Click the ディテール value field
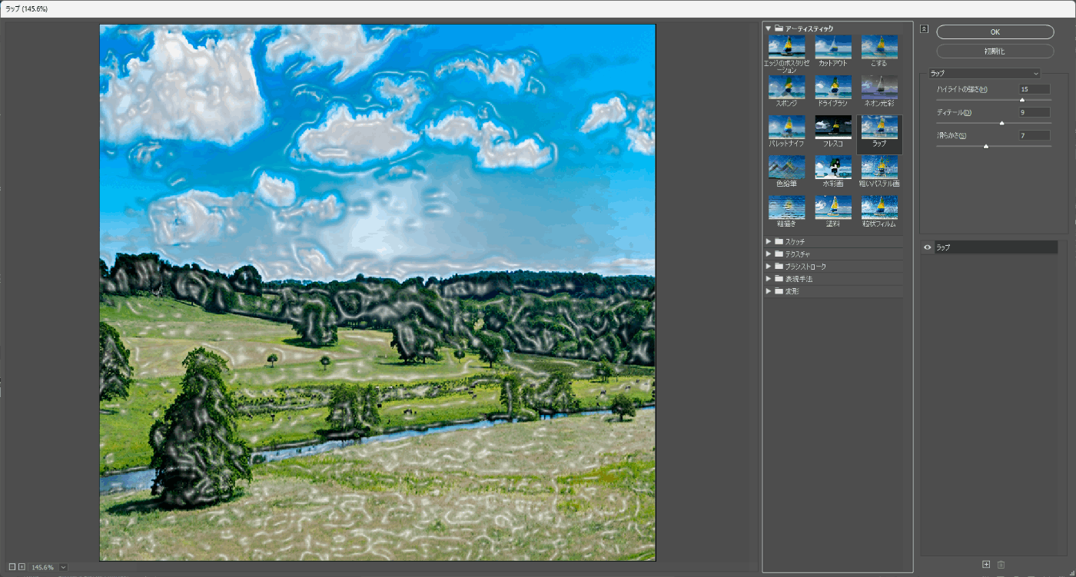 point(1034,112)
